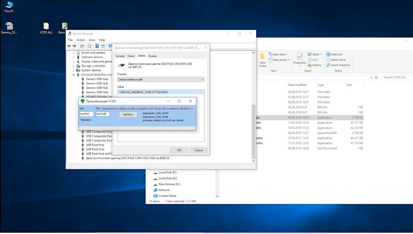Click Forward arrow in Device Manager toolbar

click(74, 46)
